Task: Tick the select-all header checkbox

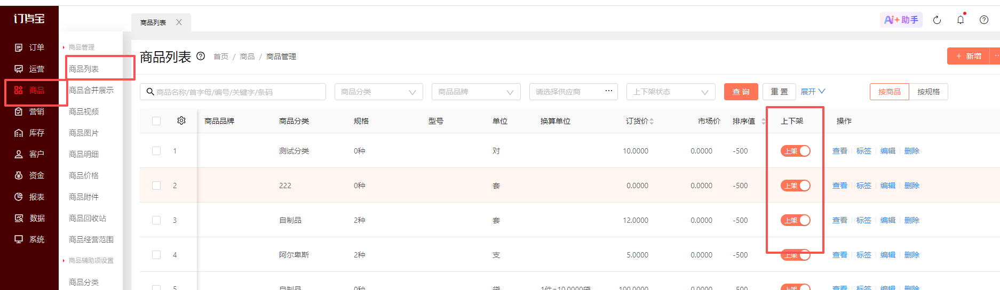Action: coord(156,121)
